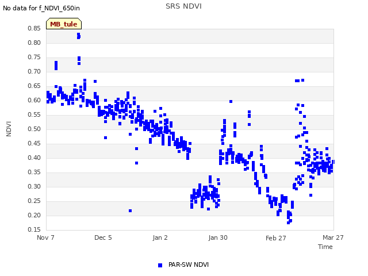Click the Mar 27 x-axis tick label
The height and width of the screenshot is (276, 368).
[333, 237]
